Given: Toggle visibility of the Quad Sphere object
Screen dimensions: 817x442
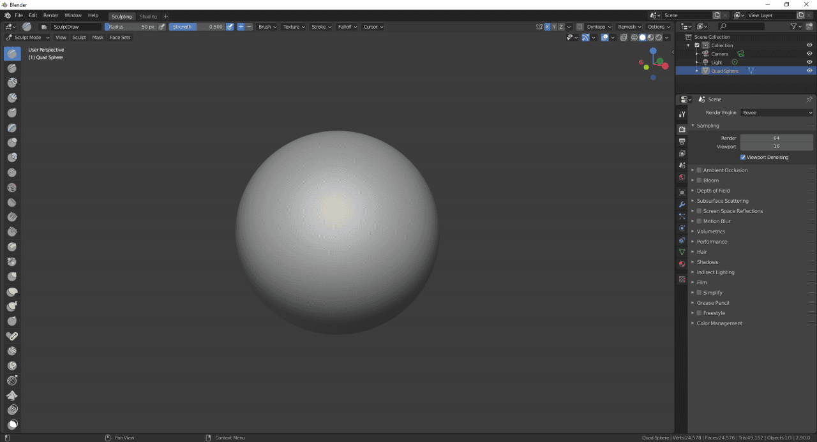Looking at the screenshot, I should point(809,70).
